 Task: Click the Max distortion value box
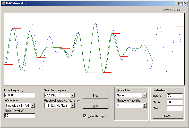coord(175,108)
